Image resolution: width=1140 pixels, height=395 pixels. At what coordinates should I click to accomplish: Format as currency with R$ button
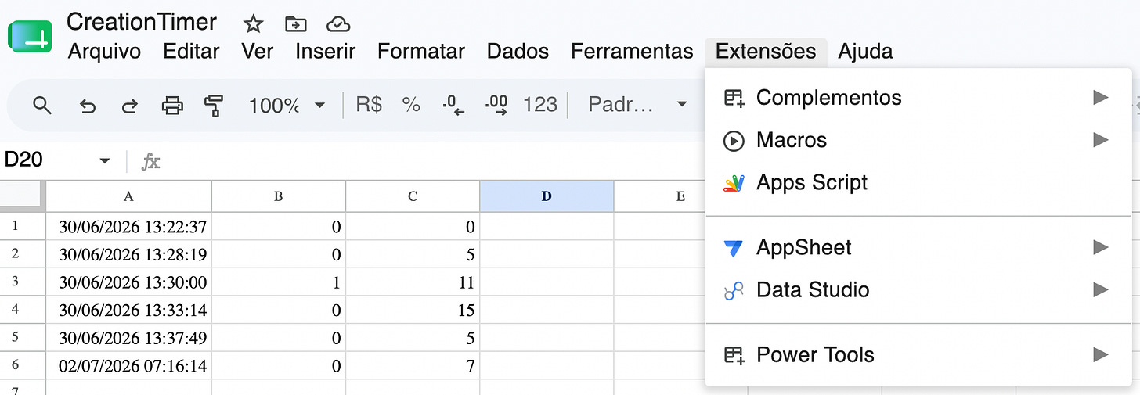point(369,105)
